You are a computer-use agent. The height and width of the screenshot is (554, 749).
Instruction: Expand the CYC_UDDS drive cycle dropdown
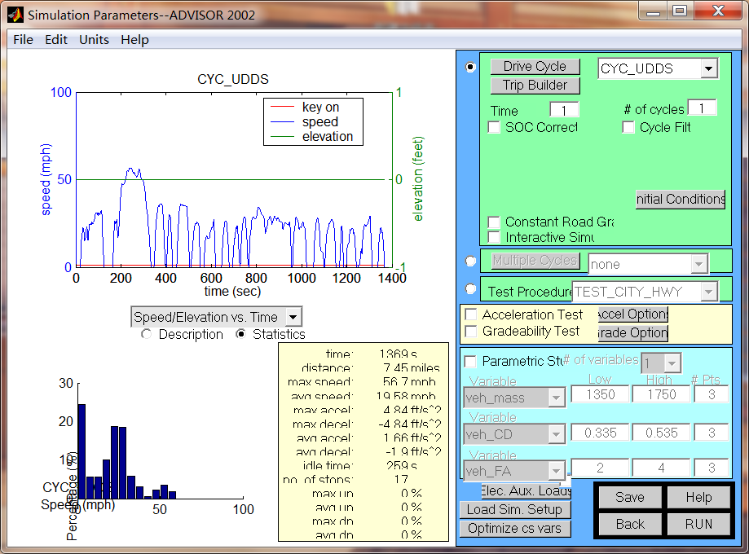[x=707, y=69]
